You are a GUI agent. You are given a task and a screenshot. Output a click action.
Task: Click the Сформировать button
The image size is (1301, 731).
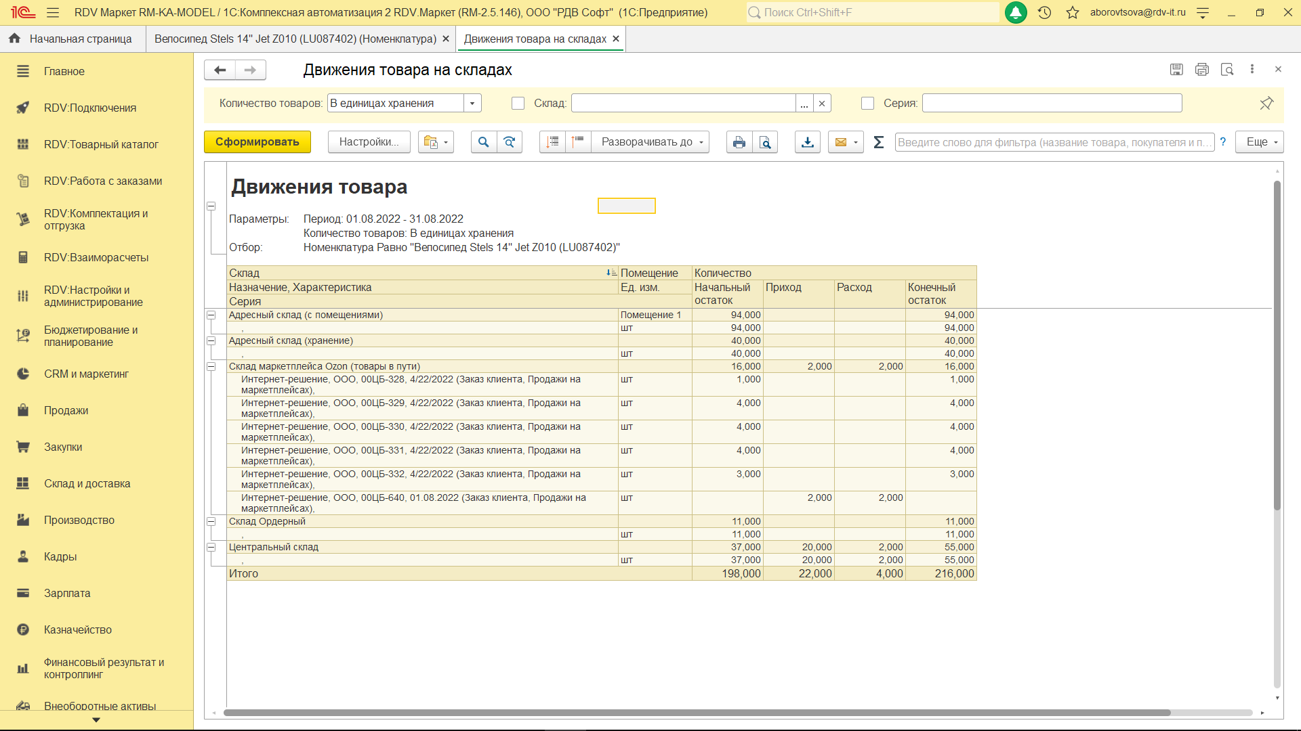tap(257, 142)
